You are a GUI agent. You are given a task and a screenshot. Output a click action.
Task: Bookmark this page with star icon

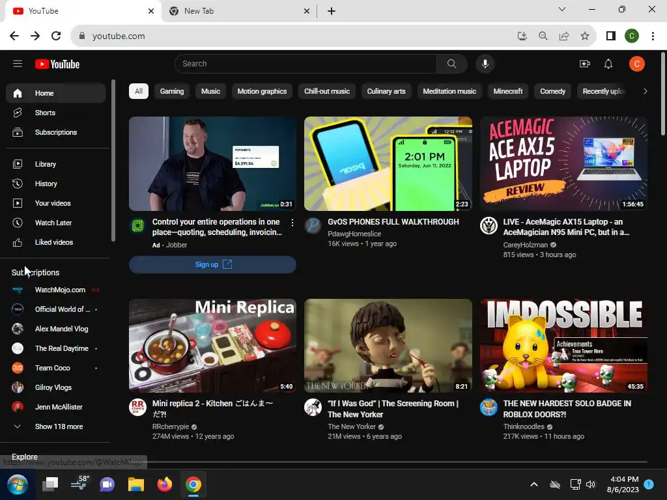[585, 36]
